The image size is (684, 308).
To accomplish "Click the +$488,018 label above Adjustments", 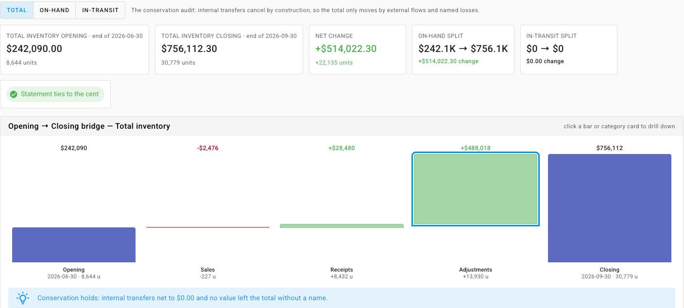I will (476, 148).
